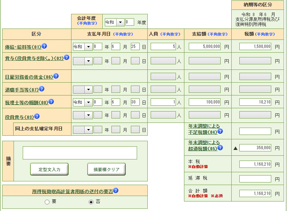287x211 pixels.
Task: Open the 役員賞与(03) link
Action: tap(19, 117)
